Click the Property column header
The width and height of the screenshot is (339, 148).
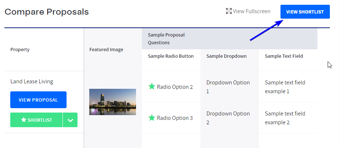[x=20, y=49]
